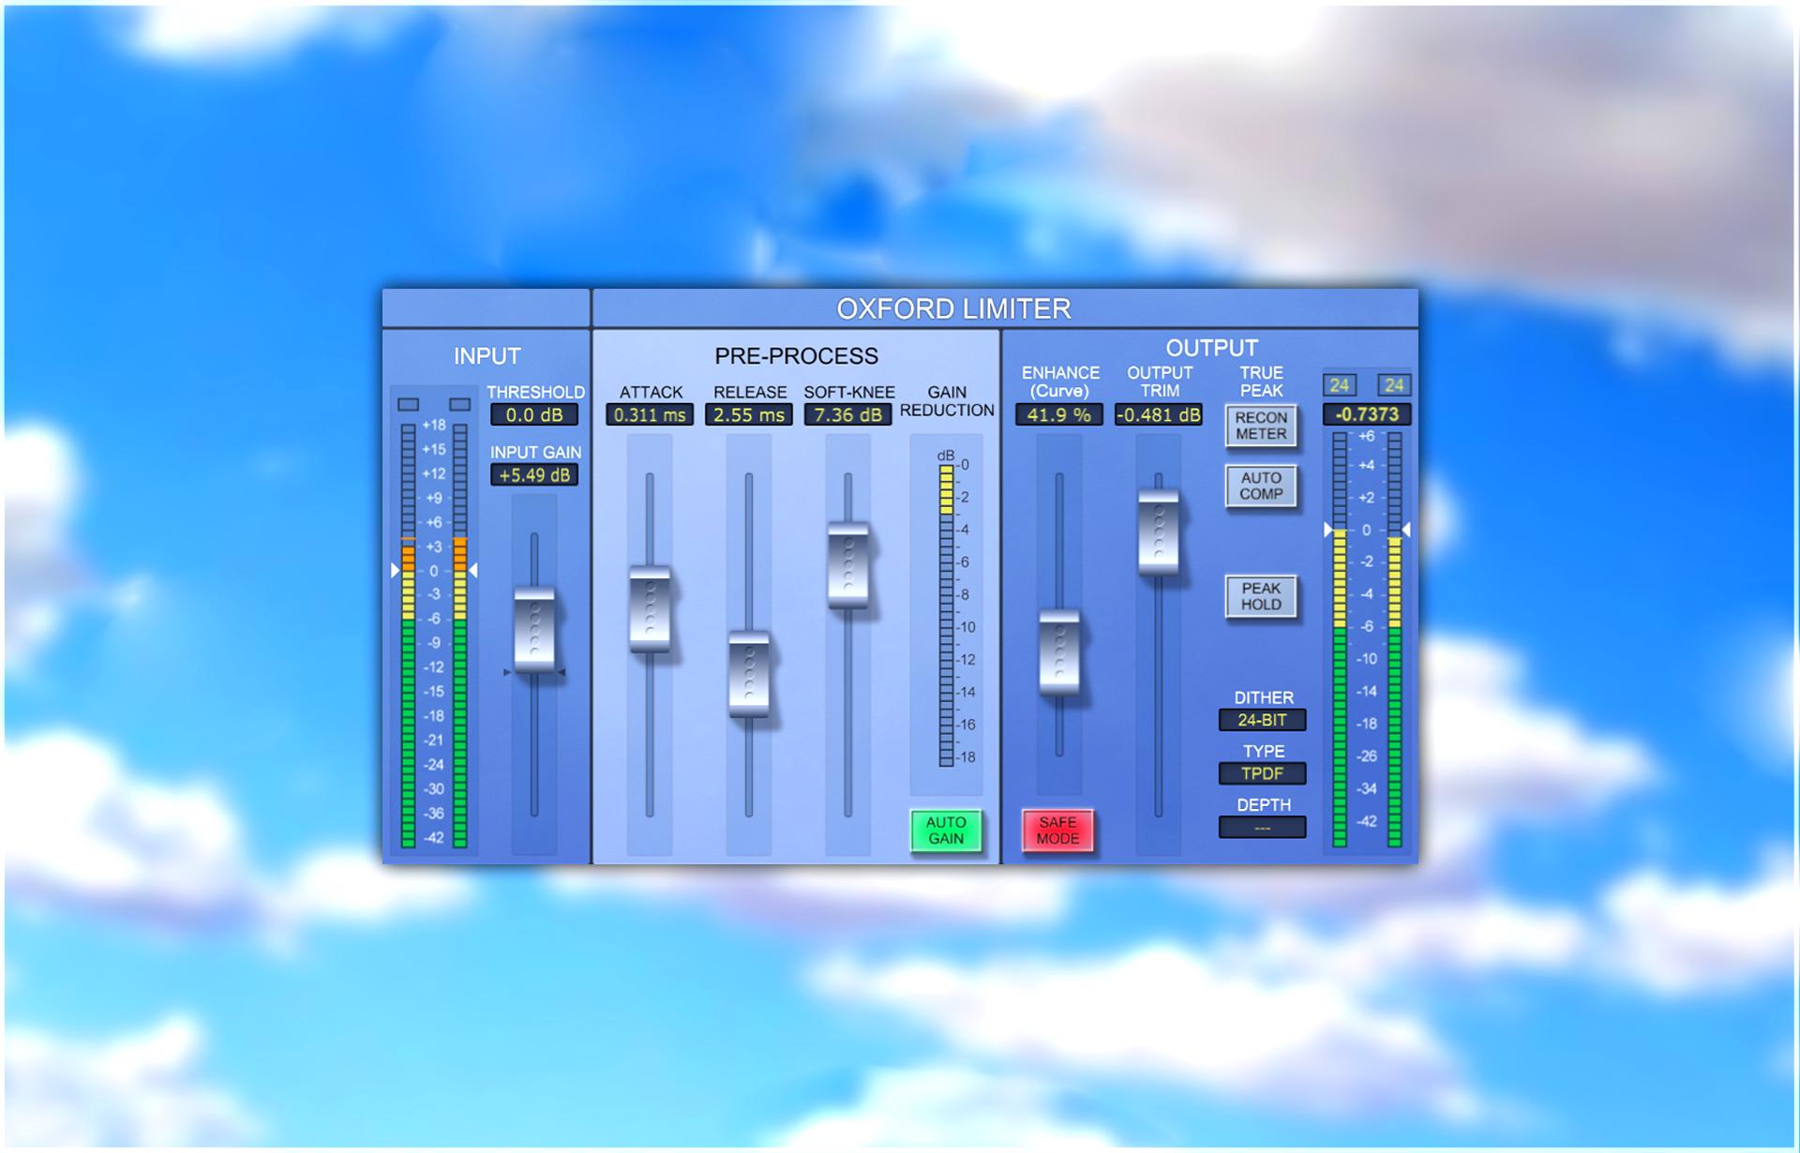The height and width of the screenshot is (1153, 1800).
Task: Toggle the PEAK HOLD button
Action: (1261, 596)
